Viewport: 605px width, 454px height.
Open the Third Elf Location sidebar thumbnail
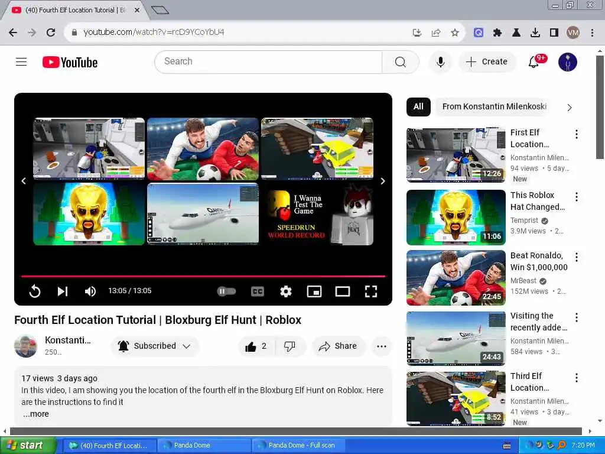456,399
